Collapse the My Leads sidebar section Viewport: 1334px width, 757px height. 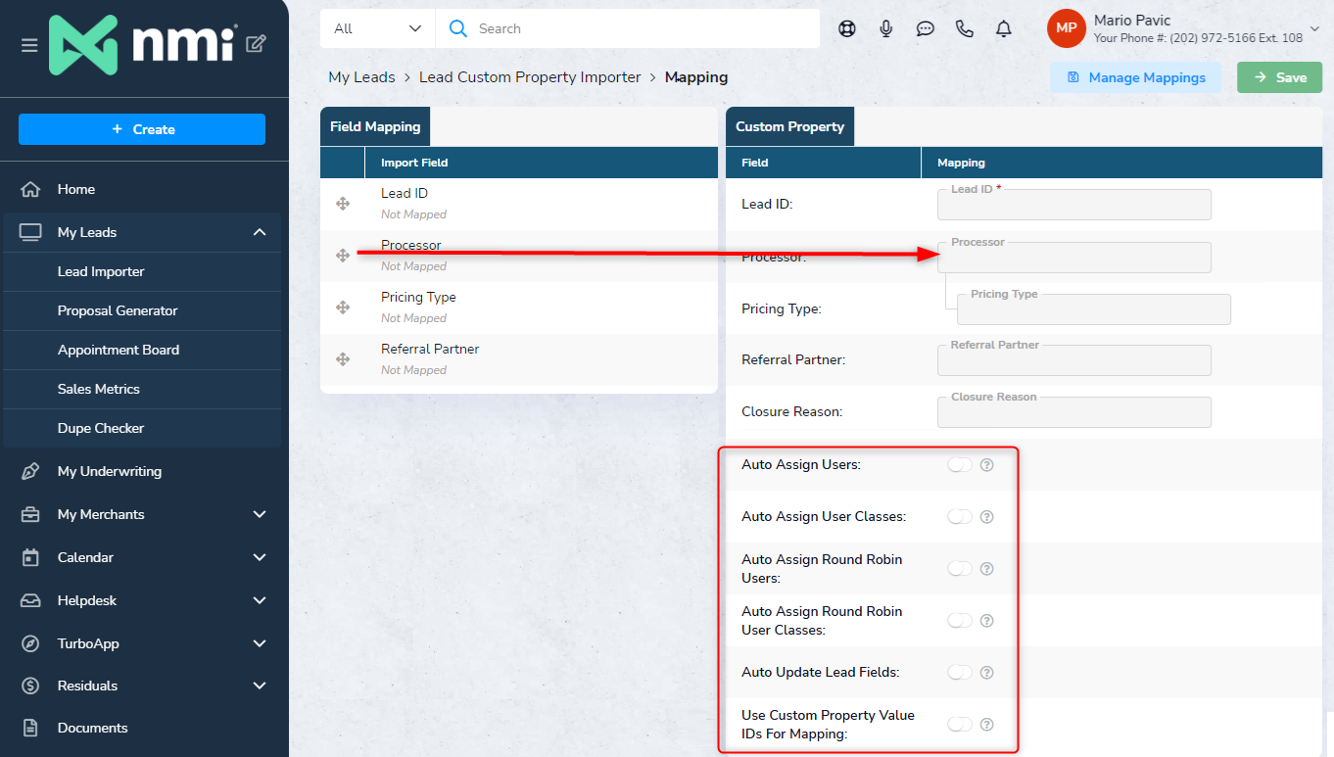pos(260,232)
